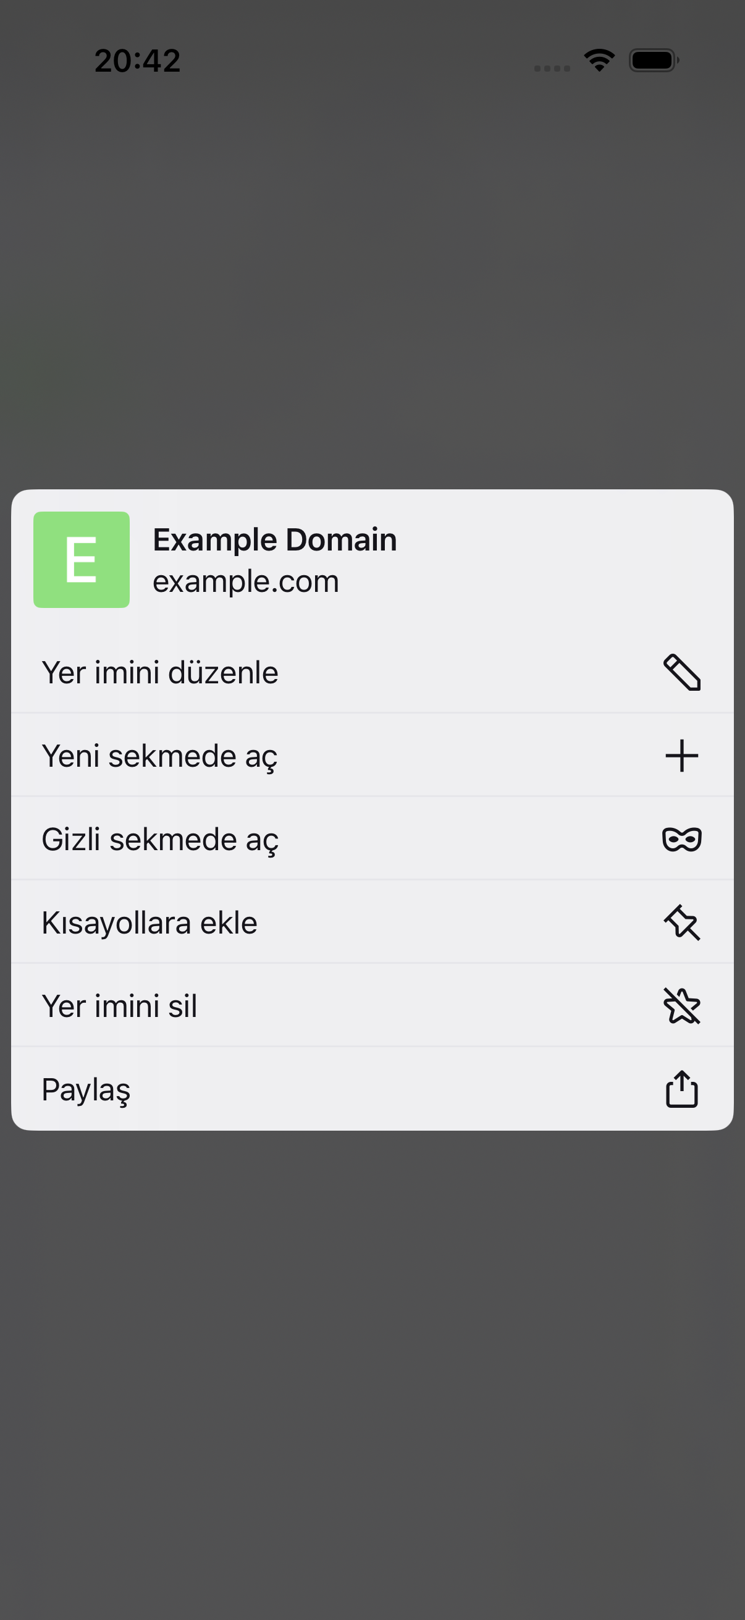The image size is (745, 1620).
Task: Click the crossed-out star icon
Action: (x=681, y=1006)
